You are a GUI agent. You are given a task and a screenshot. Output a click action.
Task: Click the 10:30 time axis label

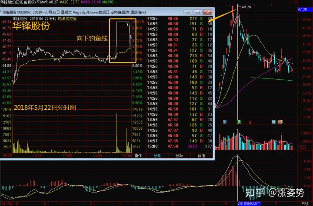[37, 156]
